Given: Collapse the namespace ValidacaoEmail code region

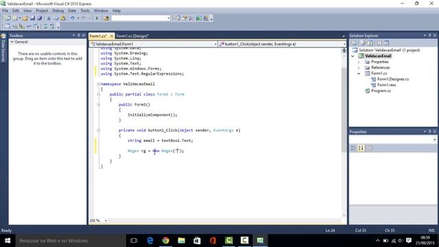Looking at the screenshot, I should pos(98,84).
